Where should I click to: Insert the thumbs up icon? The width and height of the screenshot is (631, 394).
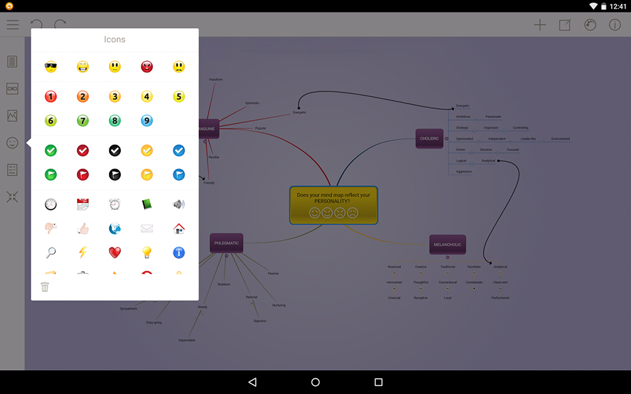point(82,228)
